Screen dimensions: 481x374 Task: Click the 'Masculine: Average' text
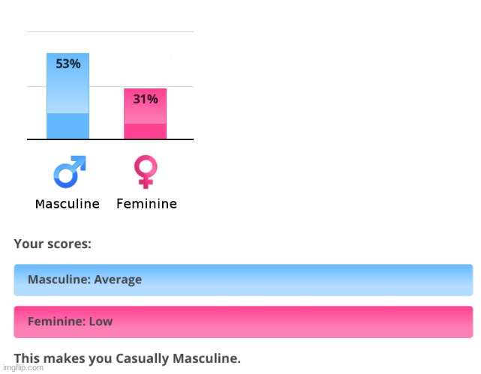[x=85, y=280]
